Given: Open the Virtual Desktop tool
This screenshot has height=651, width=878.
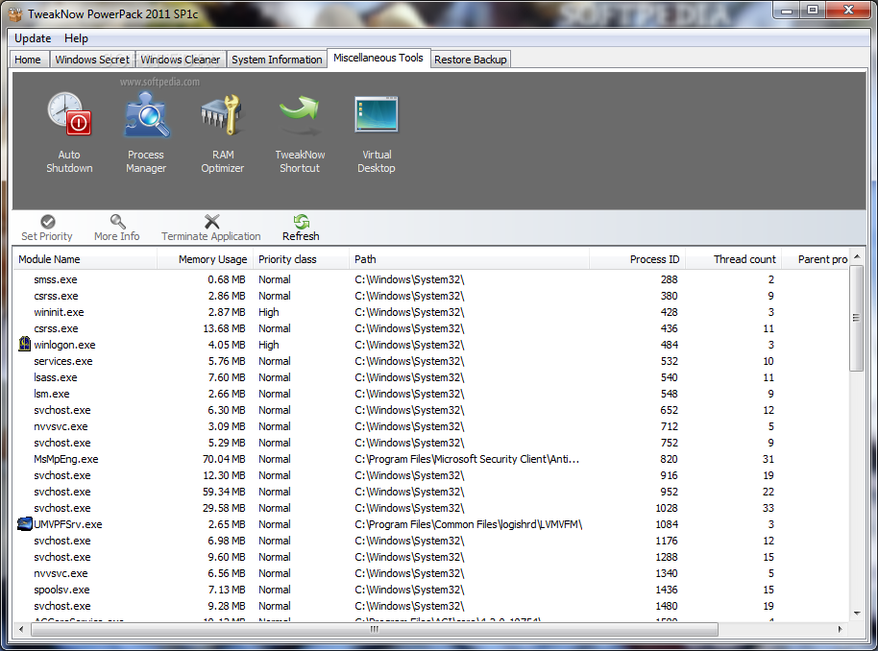Looking at the screenshot, I should pos(377,134).
